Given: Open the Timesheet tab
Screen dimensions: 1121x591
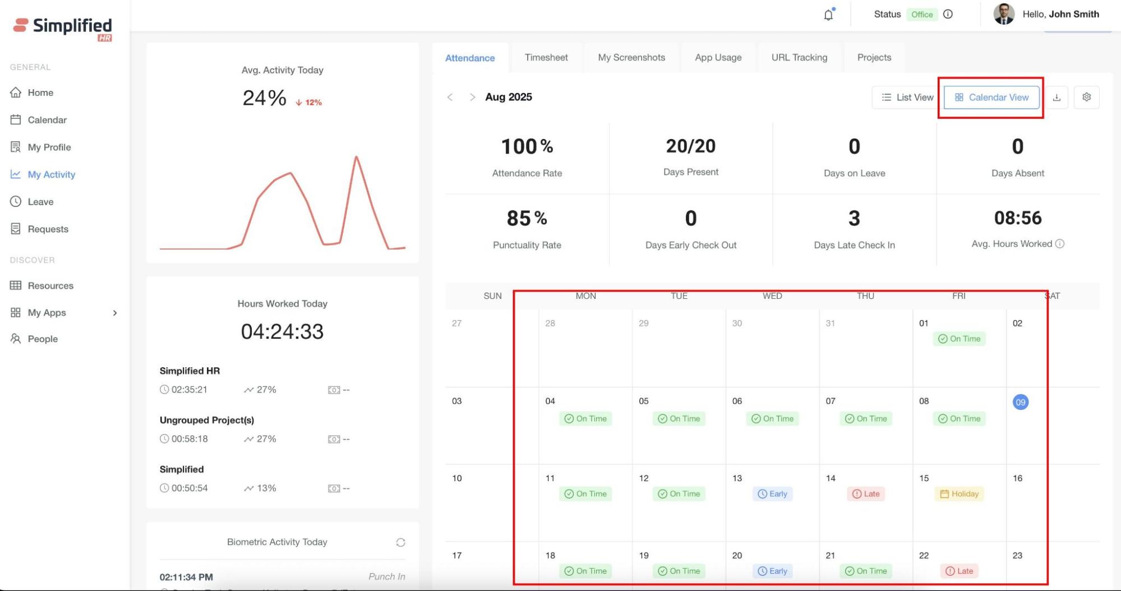Looking at the screenshot, I should (546, 58).
